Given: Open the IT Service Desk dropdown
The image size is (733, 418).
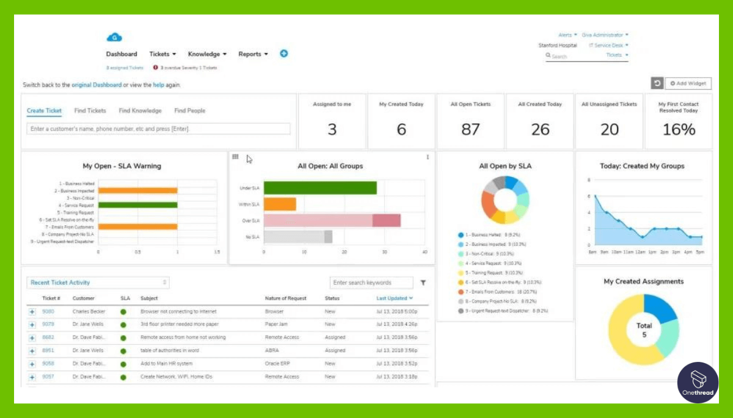Looking at the screenshot, I should 607,44.
